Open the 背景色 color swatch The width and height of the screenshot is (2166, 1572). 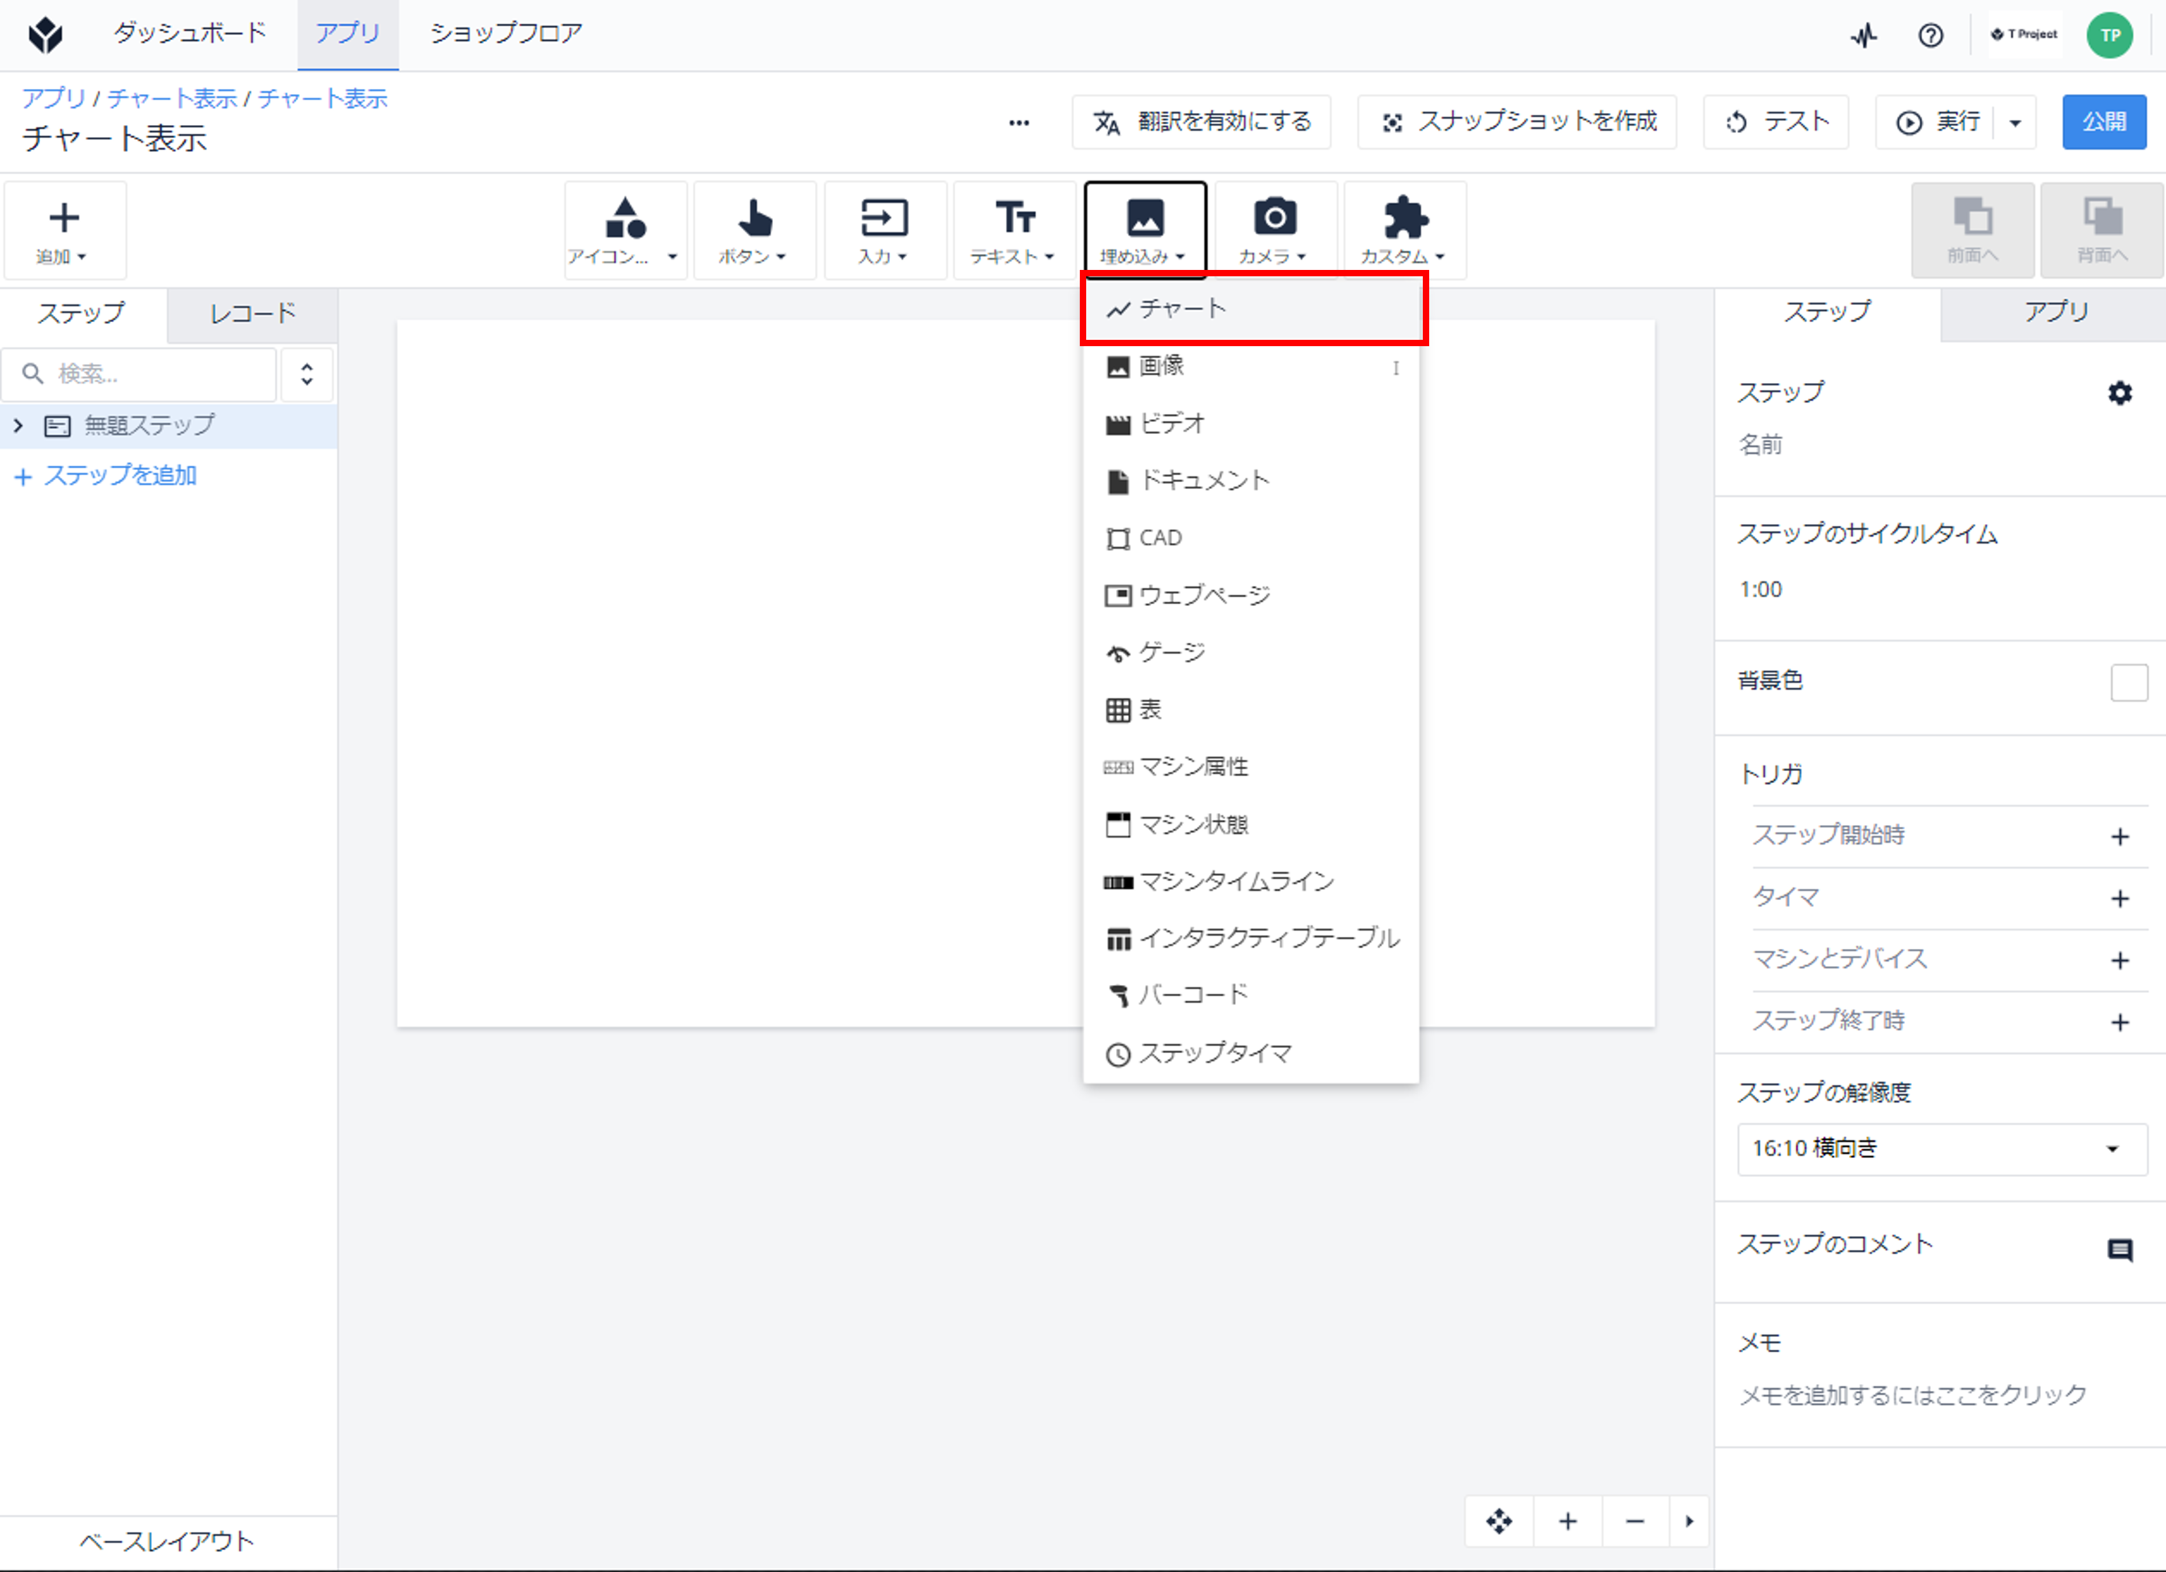pos(2129,683)
